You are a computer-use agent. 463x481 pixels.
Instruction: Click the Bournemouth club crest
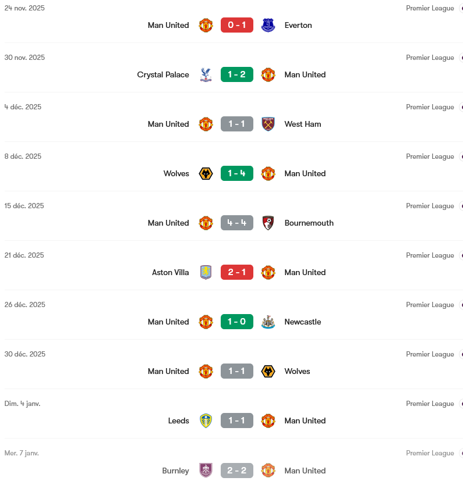point(268,223)
